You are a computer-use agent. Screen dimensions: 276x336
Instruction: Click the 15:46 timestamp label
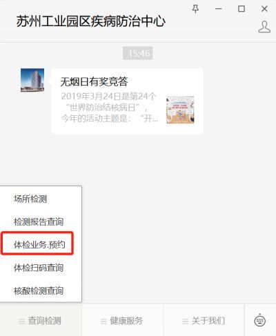click(x=138, y=53)
